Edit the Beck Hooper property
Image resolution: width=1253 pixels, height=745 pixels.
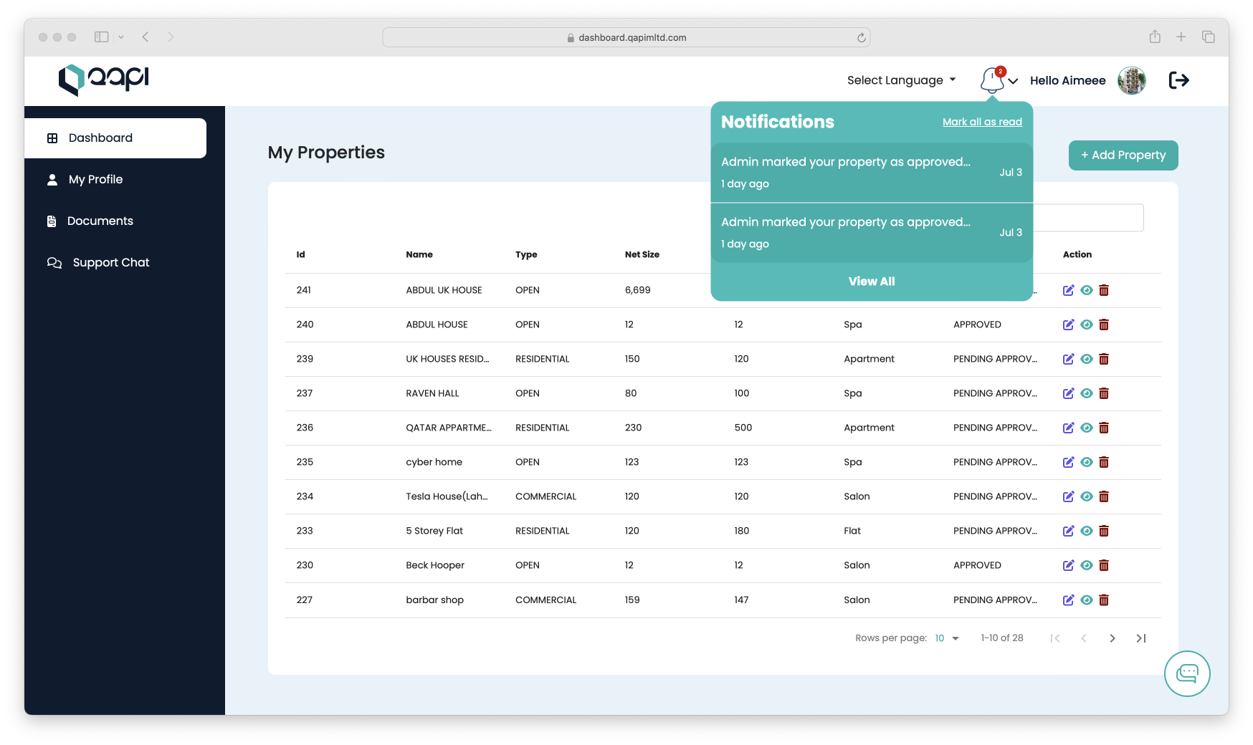point(1068,565)
